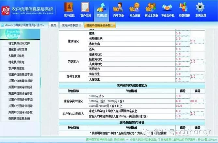Edit 满分 field for 在校生状况
218x143 pixels.
[197, 77]
